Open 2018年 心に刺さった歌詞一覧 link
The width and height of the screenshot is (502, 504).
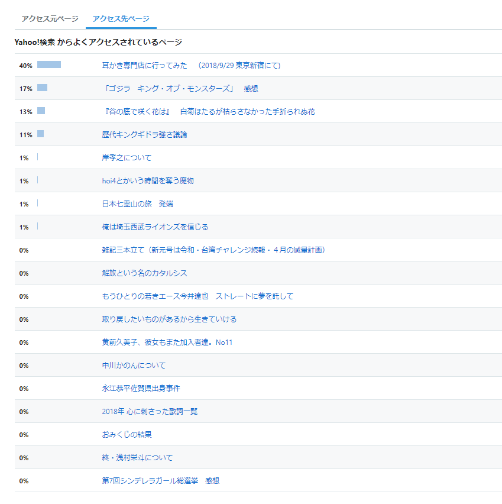point(150,412)
